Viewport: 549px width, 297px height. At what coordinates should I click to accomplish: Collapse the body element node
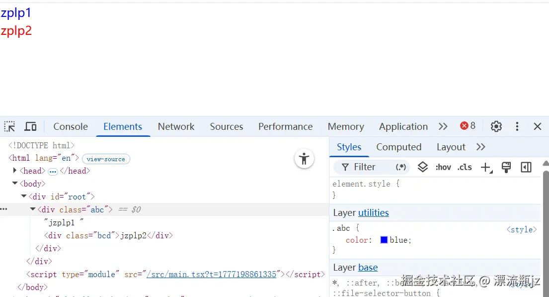click(15, 183)
